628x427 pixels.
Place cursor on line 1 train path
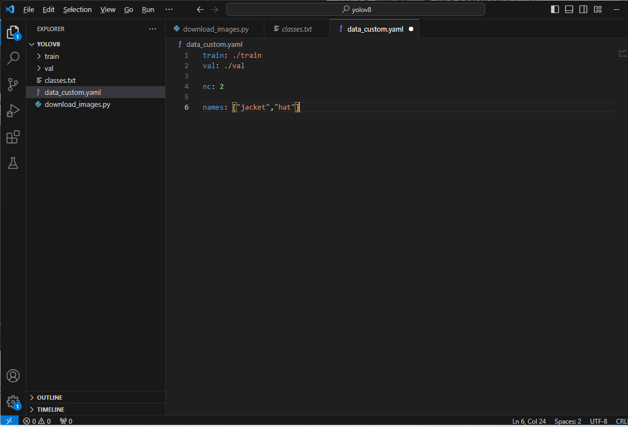coord(247,55)
